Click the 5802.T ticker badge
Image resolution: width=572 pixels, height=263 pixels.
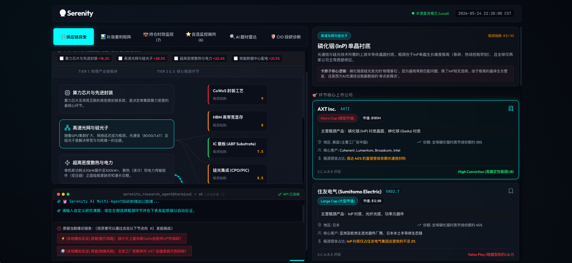(x=393, y=192)
